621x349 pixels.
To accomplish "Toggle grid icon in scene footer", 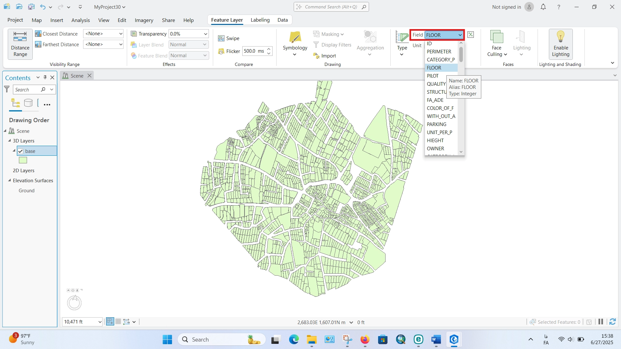I will click(x=118, y=322).
